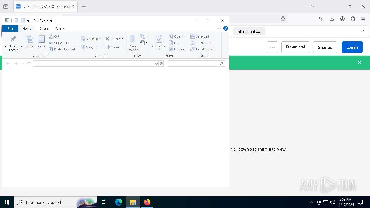Bookmark page with Firefox star icon
Viewport: 370px width, 208px height.
point(283,18)
